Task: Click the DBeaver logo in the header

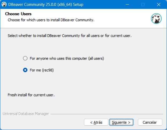Action: [x=156, y=18]
